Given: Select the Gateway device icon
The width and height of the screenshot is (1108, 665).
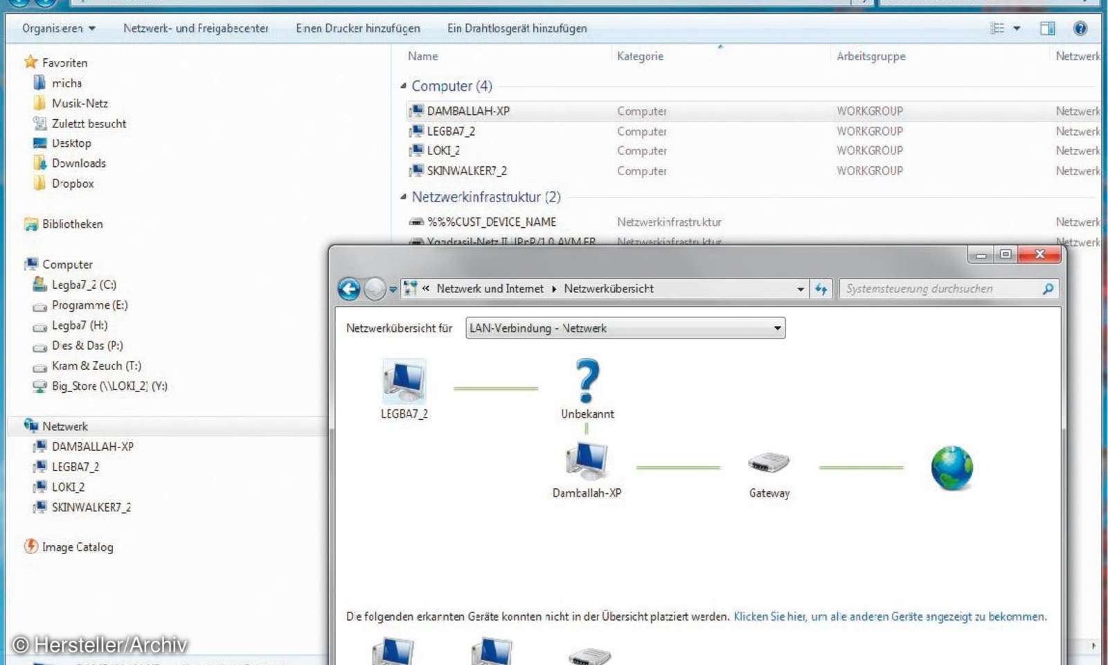Looking at the screenshot, I should click(768, 463).
